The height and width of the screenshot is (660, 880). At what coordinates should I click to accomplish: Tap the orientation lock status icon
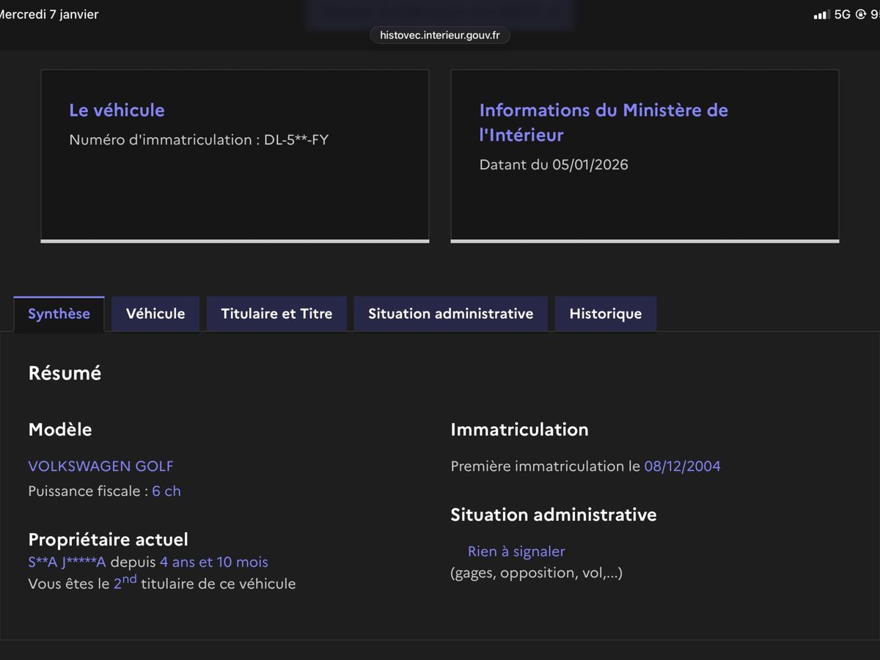(861, 14)
